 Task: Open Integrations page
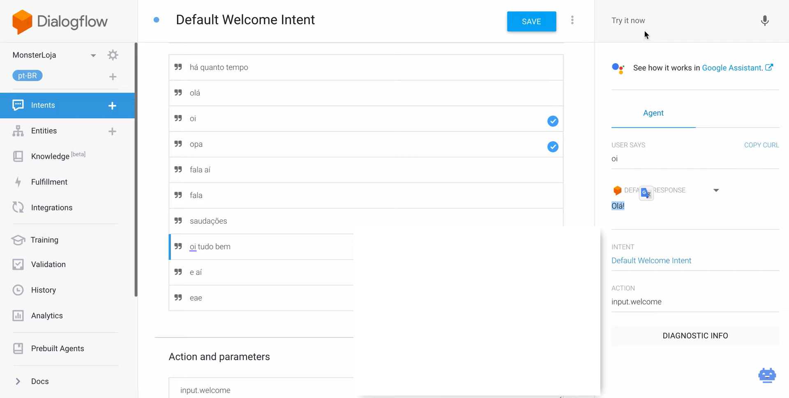point(52,208)
